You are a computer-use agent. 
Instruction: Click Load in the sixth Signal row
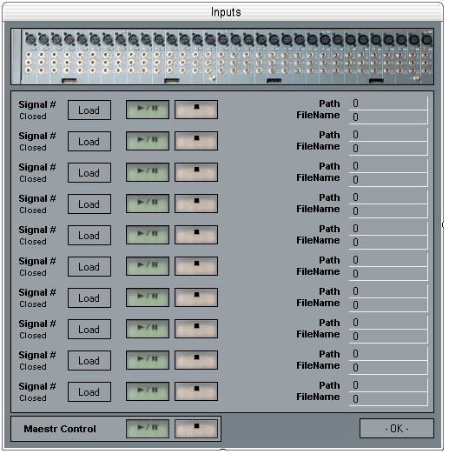[x=89, y=267]
